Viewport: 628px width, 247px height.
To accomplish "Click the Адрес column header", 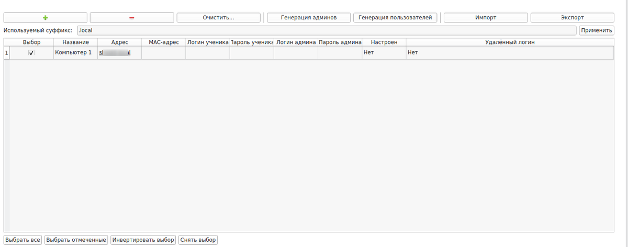I will click(x=120, y=42).
